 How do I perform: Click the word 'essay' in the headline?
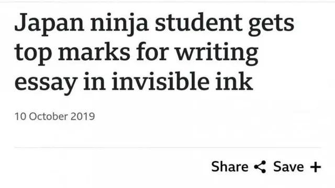click(46, 83)
